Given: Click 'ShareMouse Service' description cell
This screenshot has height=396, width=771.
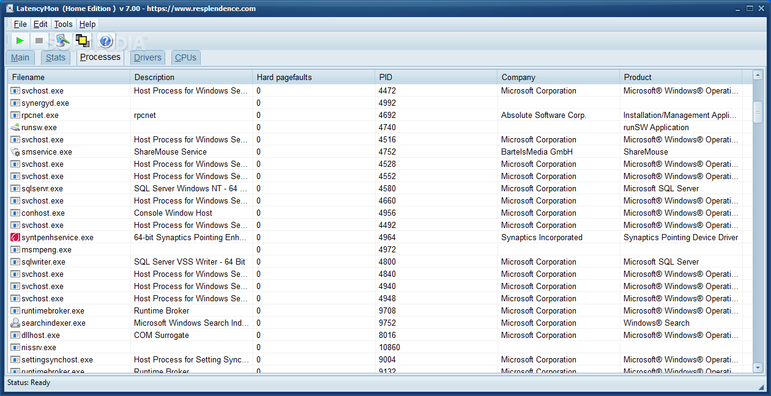Looking at the screenshot, I should pos(170,152).
